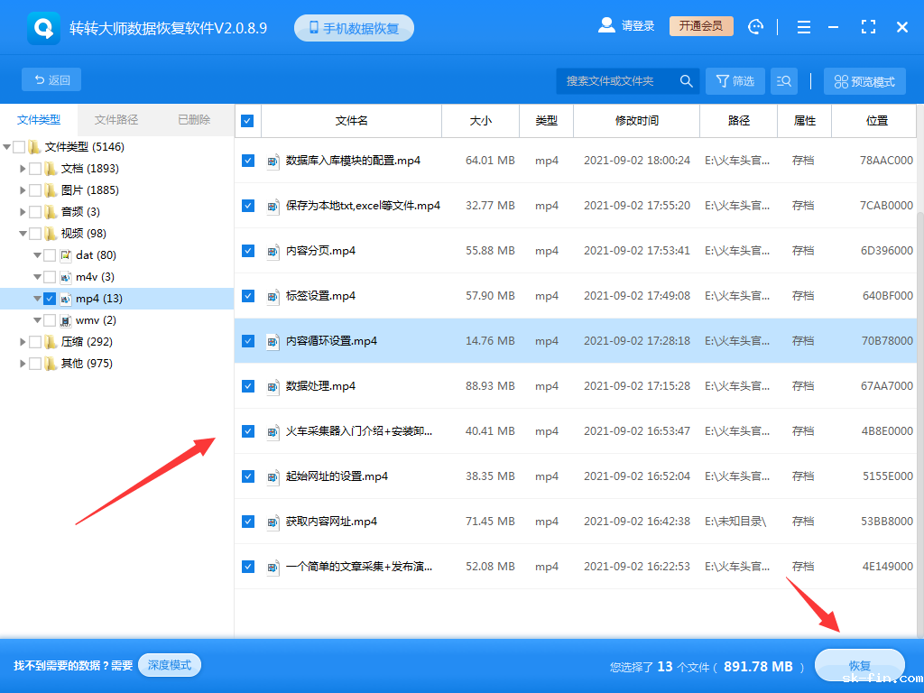Toggle the checkbox for 数据处理.mp4
This screenshot has width=924, height=693.
coord(247,386)
